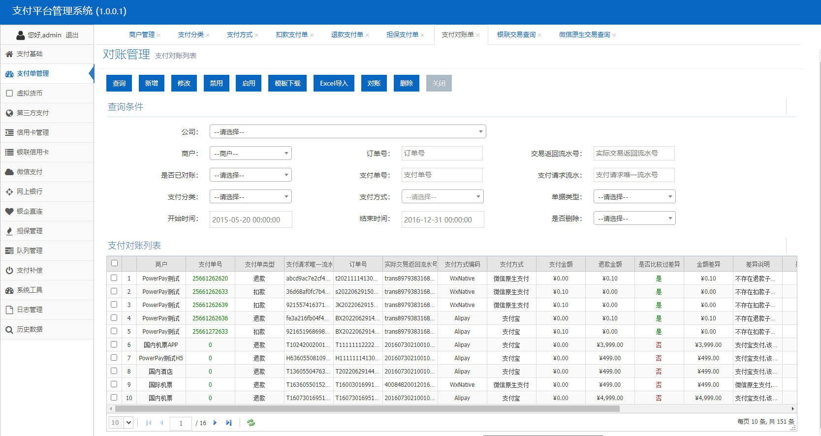Open the 单据类型 dropdown
Screen dimensions: 821x436
634,196
